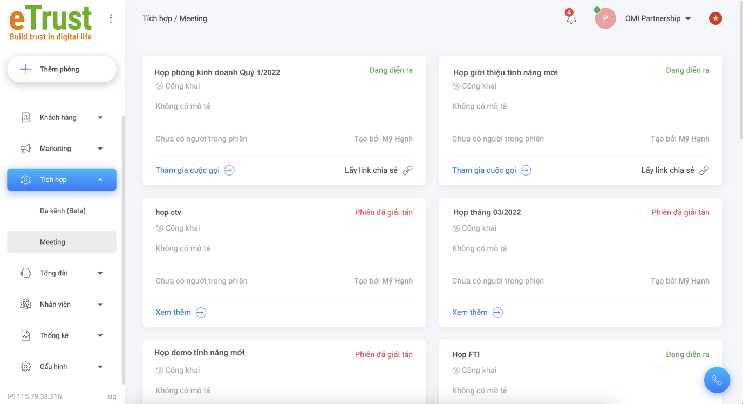Screen dimensions: 743x404
Task: Click the pink P user avatar
Action: 605,18
